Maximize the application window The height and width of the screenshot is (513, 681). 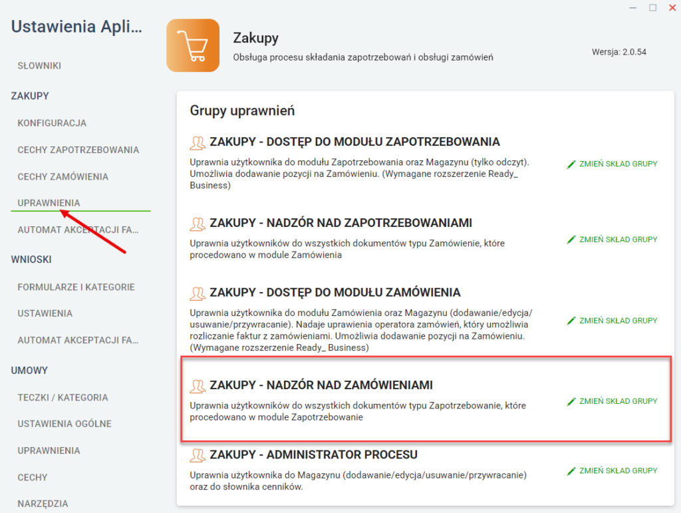[653, 7]
